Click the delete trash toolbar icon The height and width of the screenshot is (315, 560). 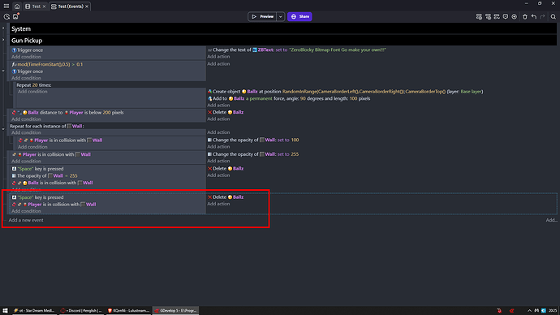coord(524,17)
